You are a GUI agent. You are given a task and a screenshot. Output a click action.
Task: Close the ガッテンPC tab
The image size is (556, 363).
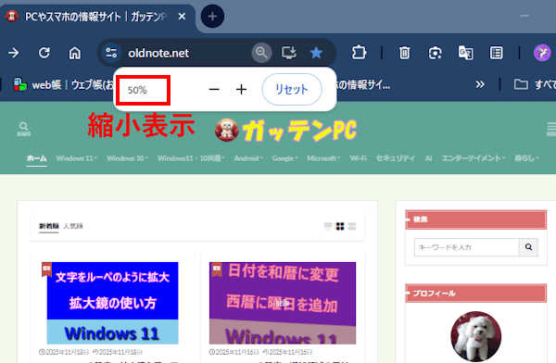(x=182, y=17)
